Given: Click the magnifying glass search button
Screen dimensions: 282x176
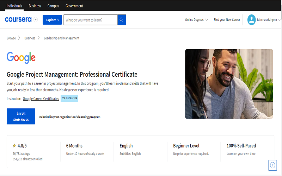Looking at the screenshot, I should 122,20.
